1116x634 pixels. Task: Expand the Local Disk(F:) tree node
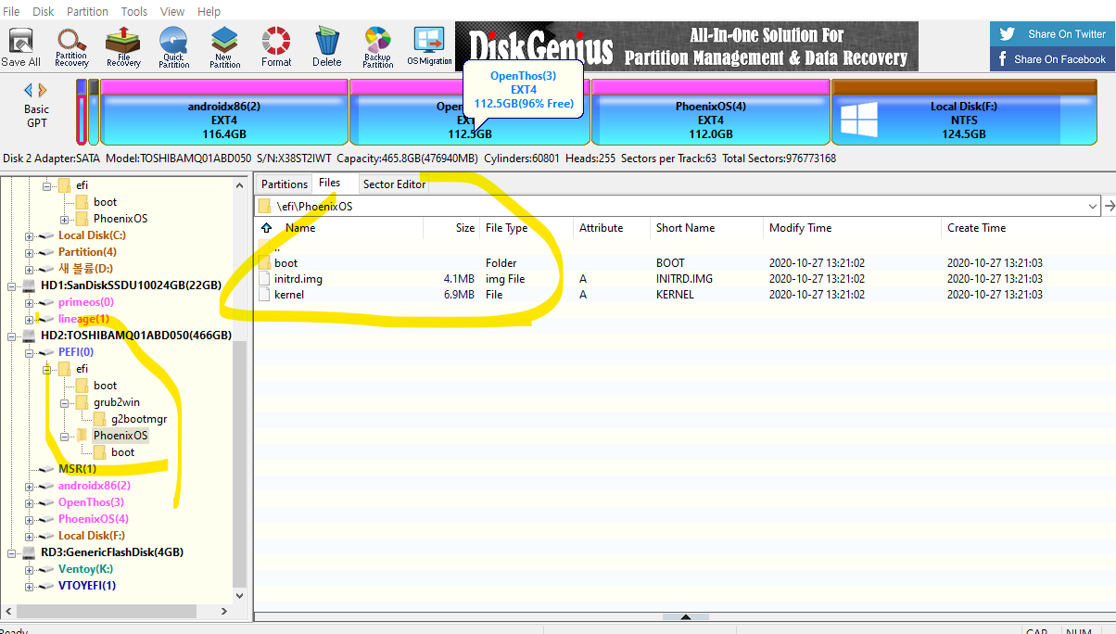click(x=29, y=536)
